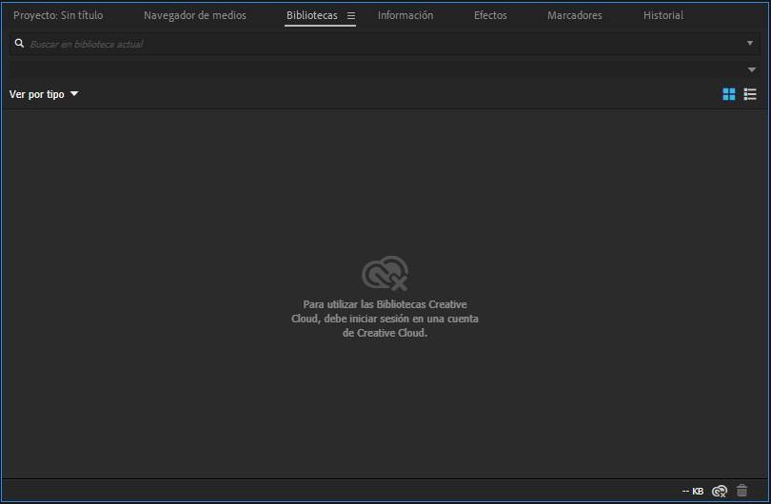Click the Buscar en biblioteca actual field
Viewport: 771px width, 504px height.
pyautogui.click(x=384, y=44)
